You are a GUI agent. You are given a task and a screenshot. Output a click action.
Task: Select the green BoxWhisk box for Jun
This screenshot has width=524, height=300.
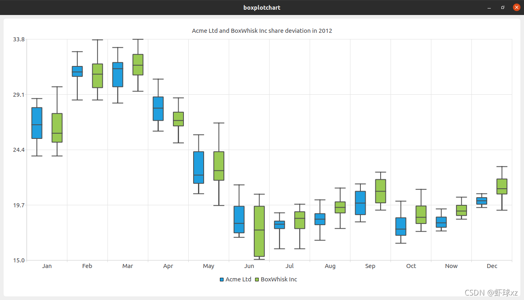[260, 231]
